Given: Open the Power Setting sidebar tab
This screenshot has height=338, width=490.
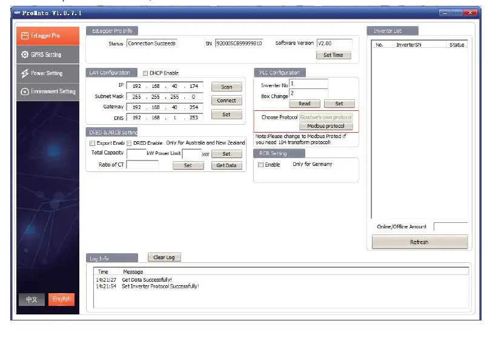Looking at the screenshot, I should (48, 73).
